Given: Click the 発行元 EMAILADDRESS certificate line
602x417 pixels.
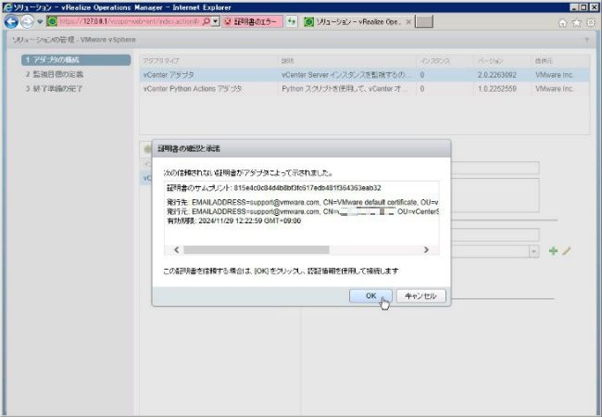Looking at the screenshot, I should click(303, 211).
